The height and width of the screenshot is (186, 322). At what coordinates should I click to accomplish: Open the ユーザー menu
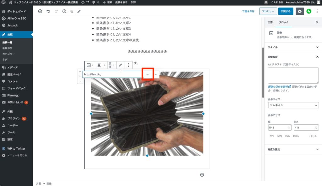pos(16,125)
